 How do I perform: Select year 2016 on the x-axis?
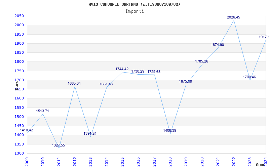(138, 161)
